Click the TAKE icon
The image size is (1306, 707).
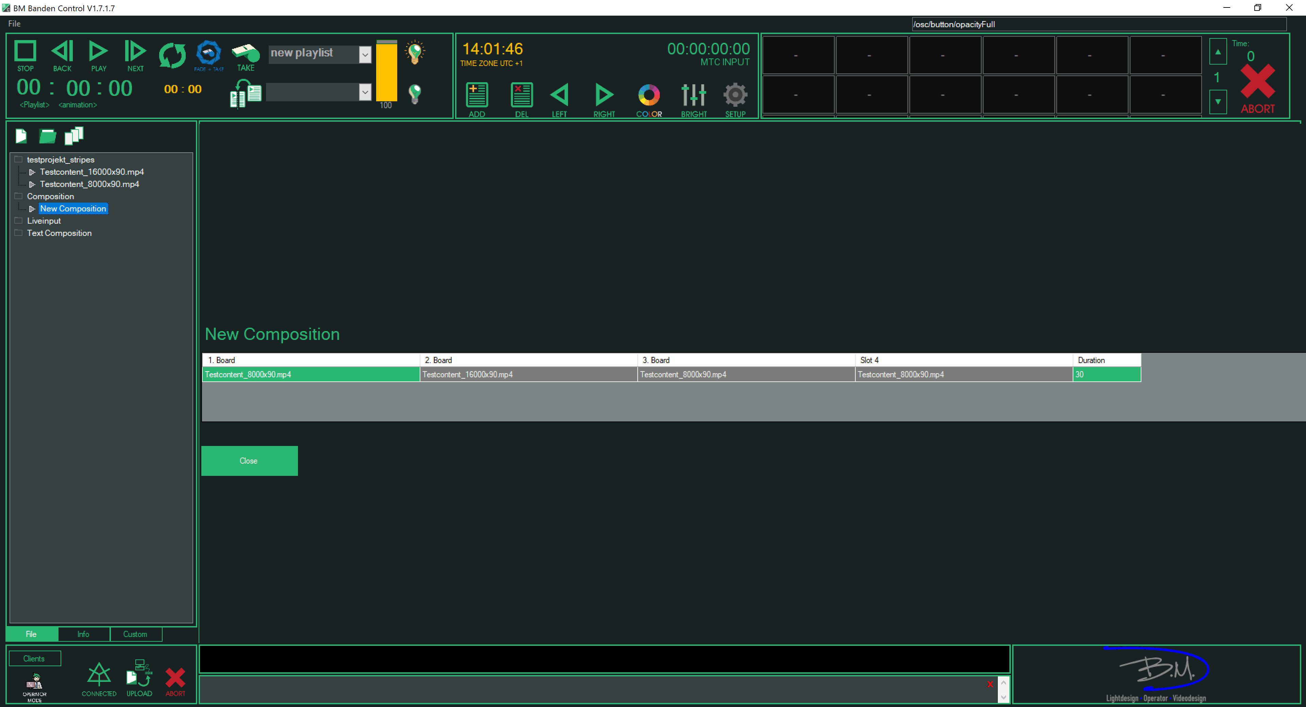point(245,53)
